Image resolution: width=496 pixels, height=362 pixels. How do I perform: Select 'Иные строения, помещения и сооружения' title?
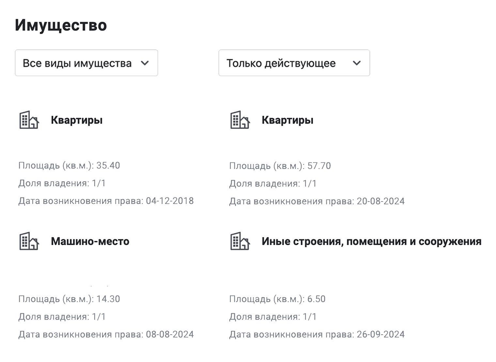[372, 242]
